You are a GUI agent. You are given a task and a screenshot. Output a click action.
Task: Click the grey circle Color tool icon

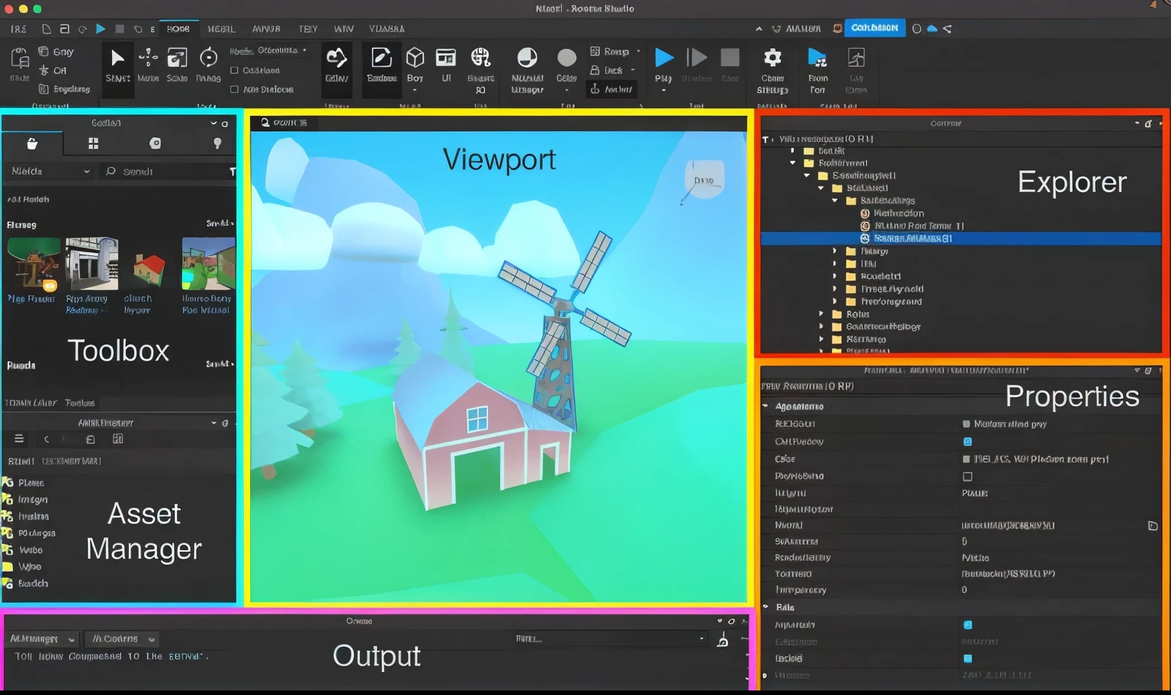point(566,59)
